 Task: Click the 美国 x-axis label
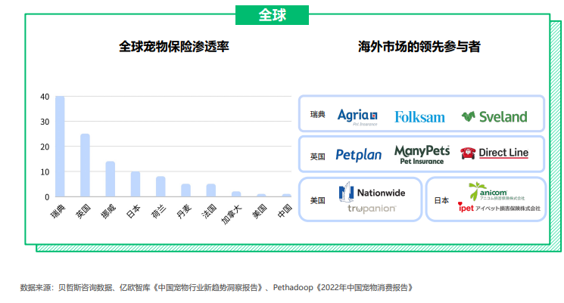pyautogui.click(x=260, y=211)
